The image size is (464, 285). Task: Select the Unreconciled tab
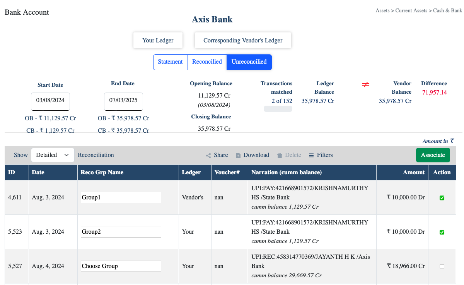(249, 62)
